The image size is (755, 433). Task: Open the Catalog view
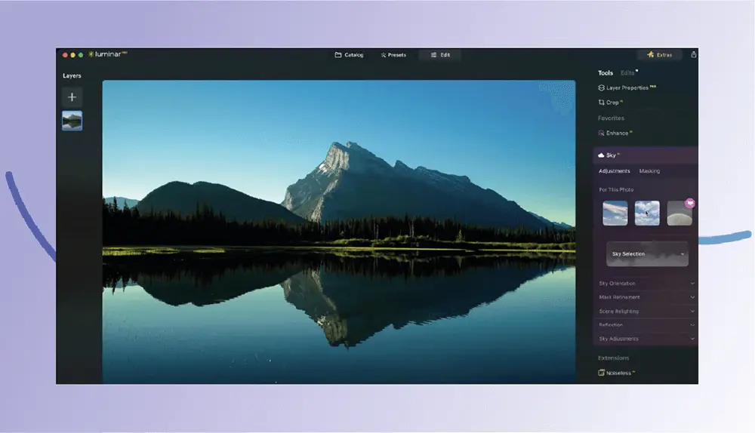pyautogui.click(x=349, y=55)
